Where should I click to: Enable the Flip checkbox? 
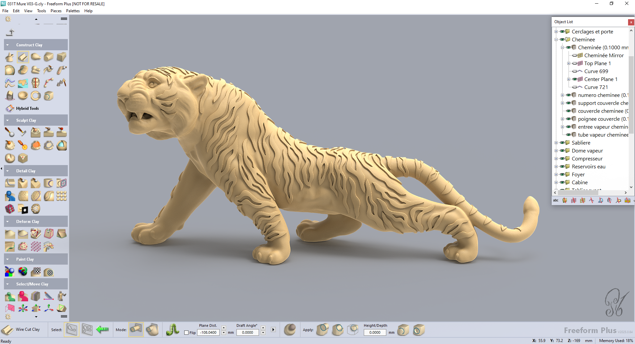pos(186,333)
